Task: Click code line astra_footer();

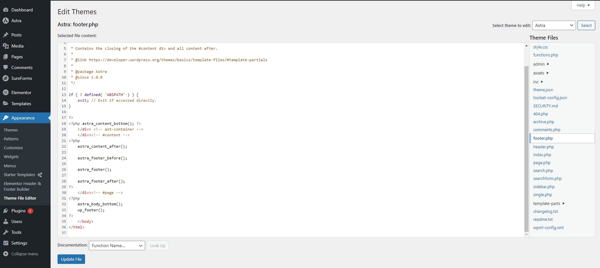Action: coord(94,169)
